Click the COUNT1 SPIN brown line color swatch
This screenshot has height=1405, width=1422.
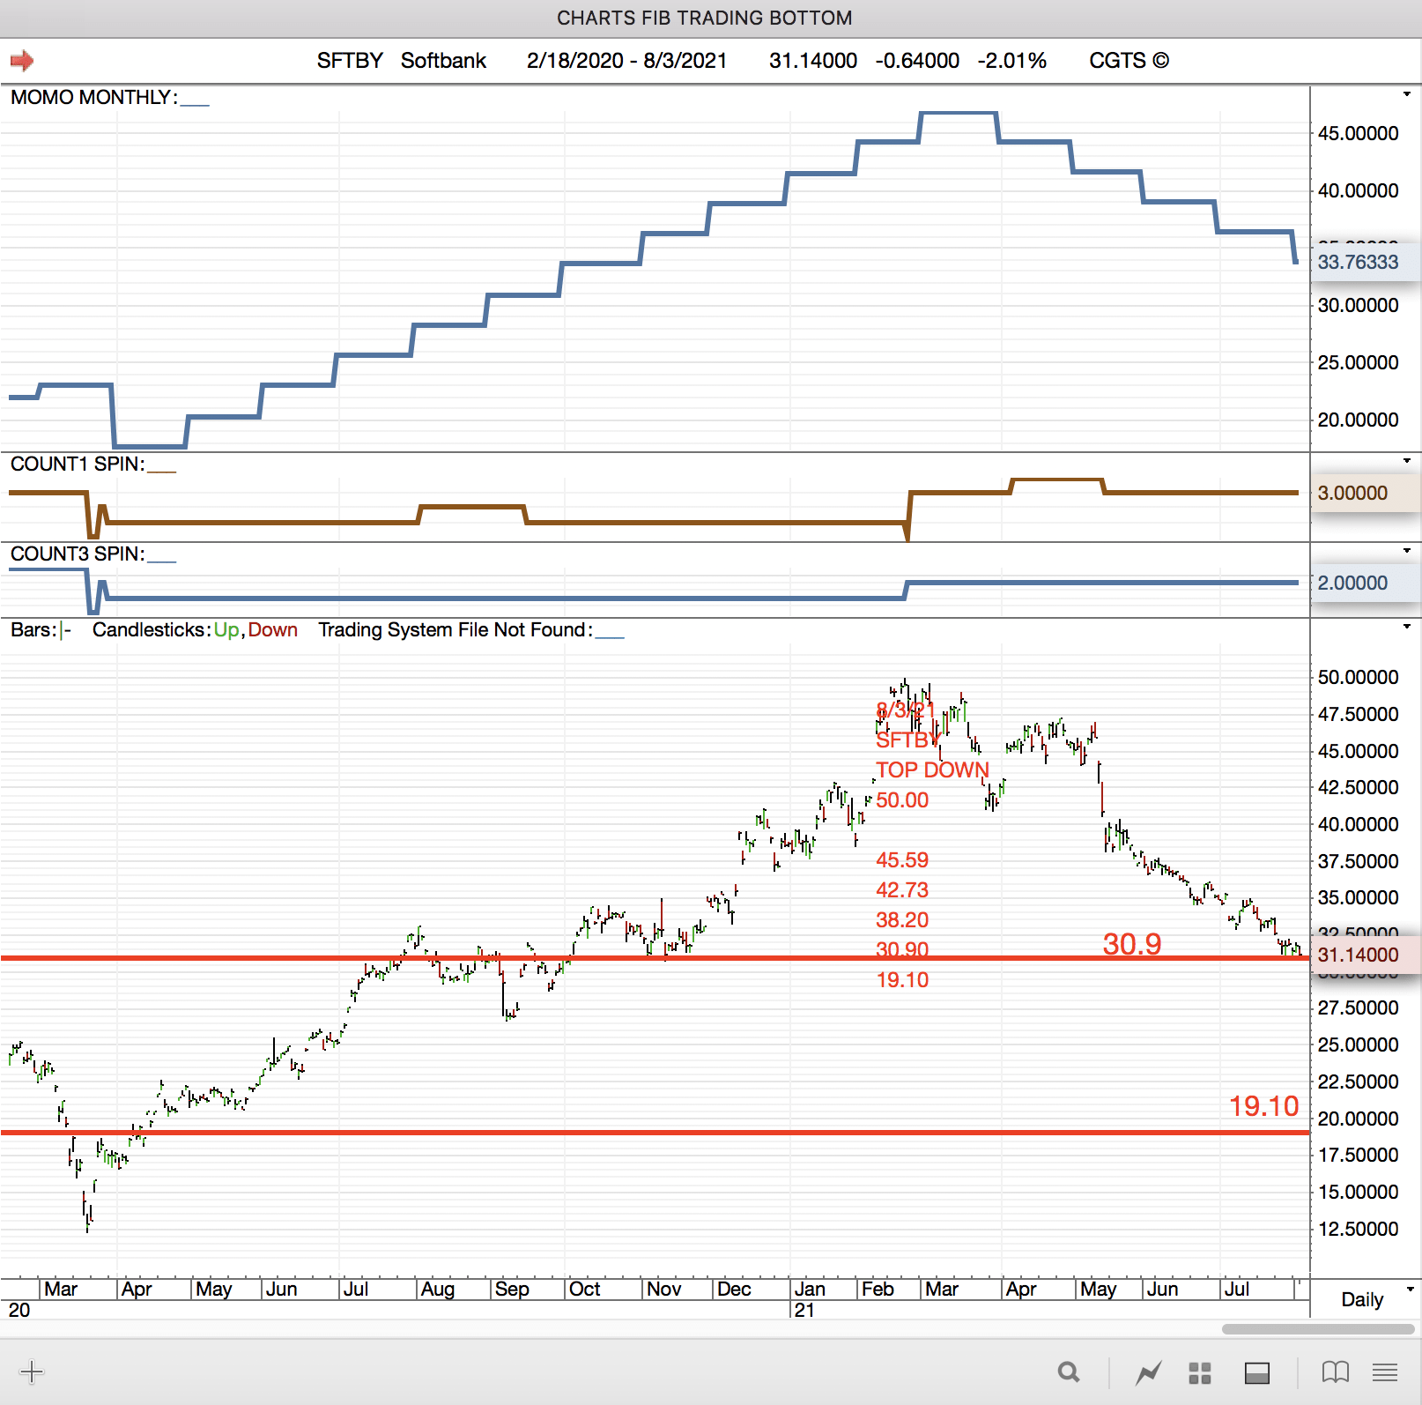point(162,471)
